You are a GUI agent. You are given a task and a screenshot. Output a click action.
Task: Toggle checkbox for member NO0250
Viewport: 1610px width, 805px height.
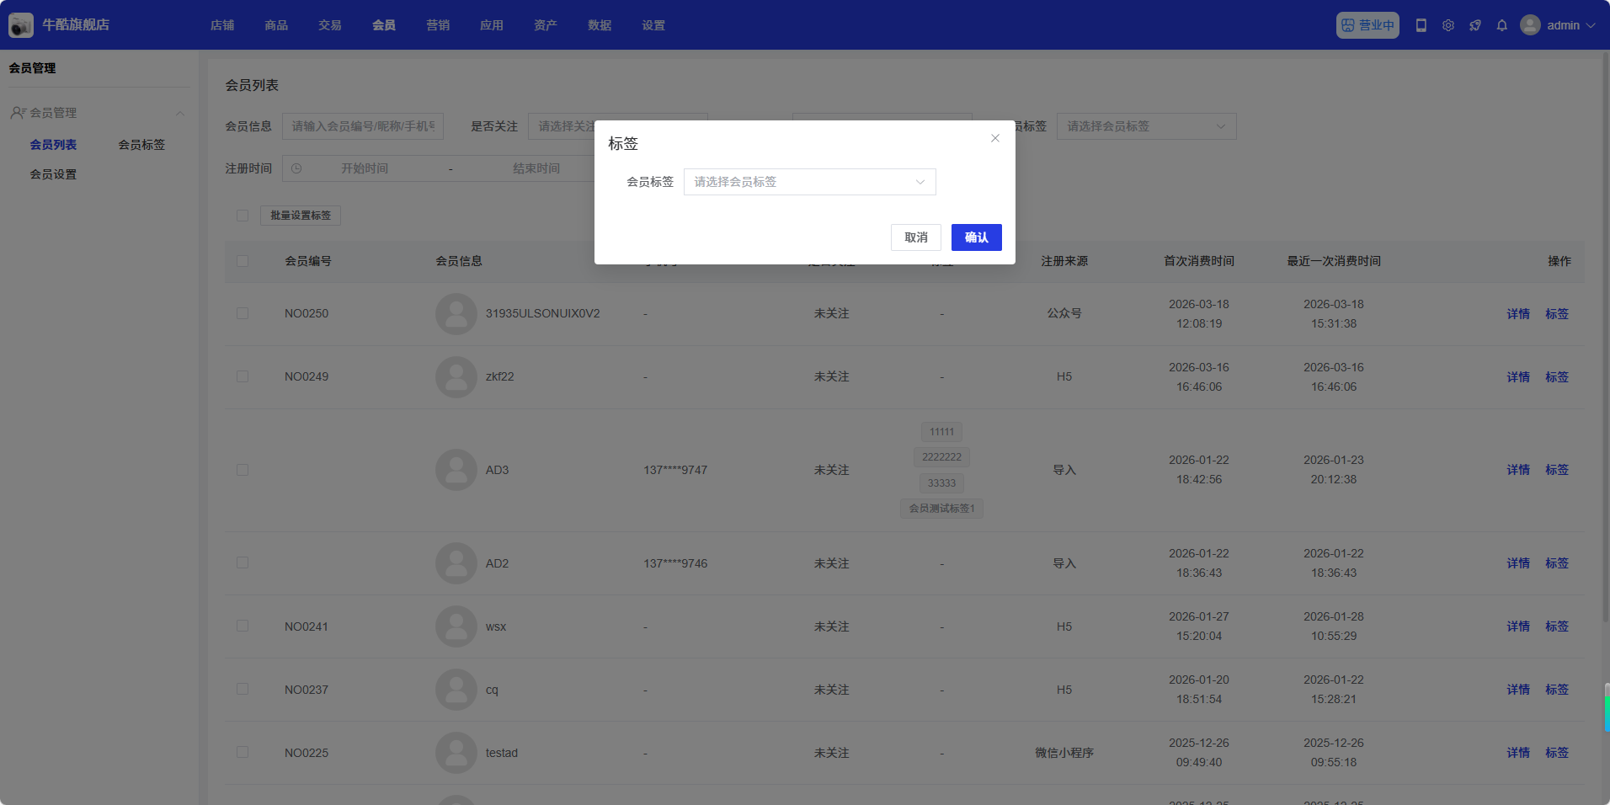pyautogui.click(x=243, y=313)
